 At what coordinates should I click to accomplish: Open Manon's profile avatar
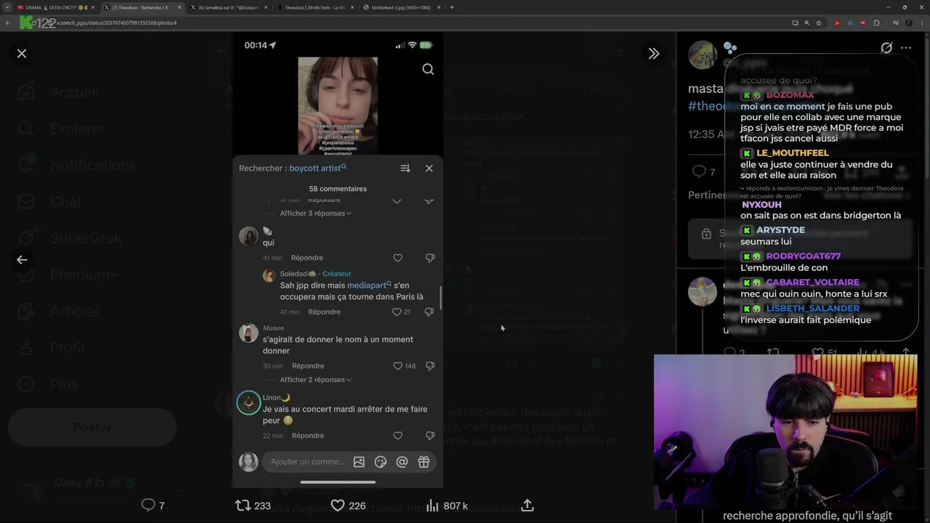point(248,333)
